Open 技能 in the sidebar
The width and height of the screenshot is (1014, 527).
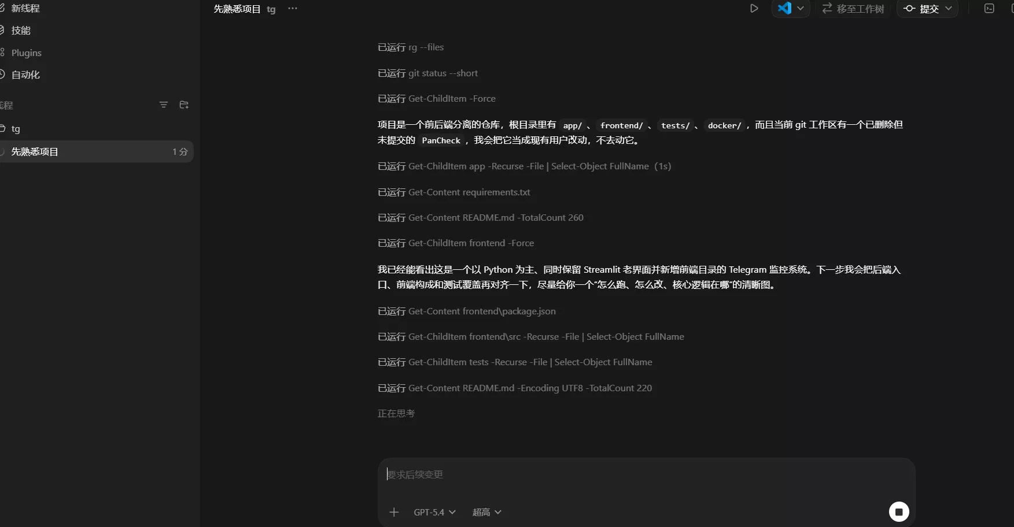[x=21, y=31]
